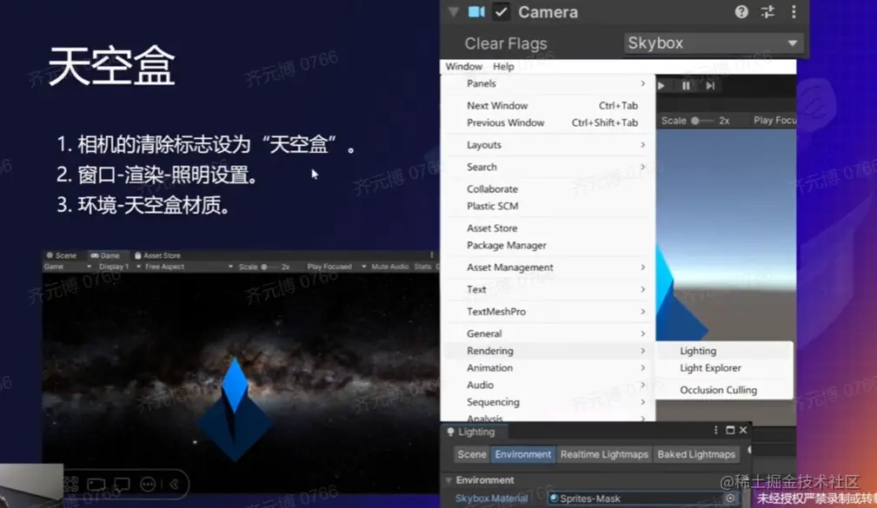Click the chat bubble icon in overlay toolbar
Viewport: 877px width, 508px height.
coord(122,484)
